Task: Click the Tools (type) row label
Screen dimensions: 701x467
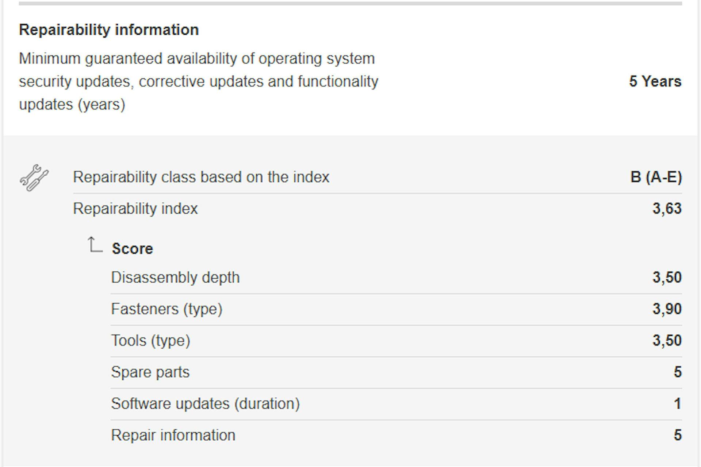Action: click(x=150, y=341)
